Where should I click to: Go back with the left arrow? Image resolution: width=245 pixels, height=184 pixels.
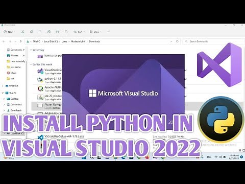(4, 41)
